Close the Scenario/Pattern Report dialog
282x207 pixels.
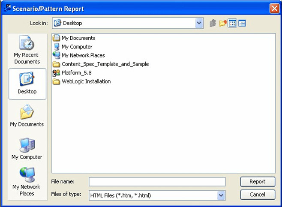pos(274,8)
